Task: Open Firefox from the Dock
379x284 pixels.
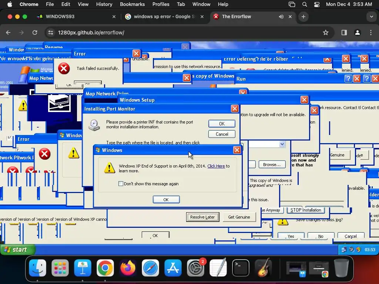Action: (x=128, y=268)
